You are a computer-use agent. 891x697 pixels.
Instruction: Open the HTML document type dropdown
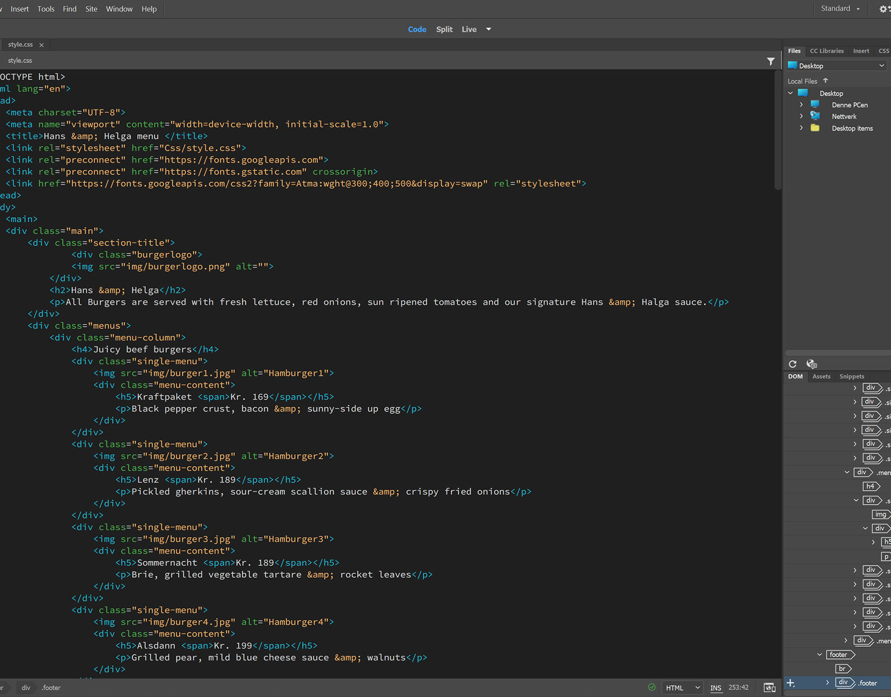pos(683,688)
